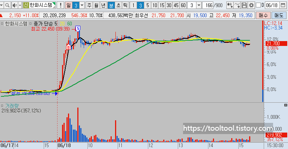Choose the 1-minute interval button
Image resolution: width=288 pixels, height=149 pixels.
[x=133, y=6]
